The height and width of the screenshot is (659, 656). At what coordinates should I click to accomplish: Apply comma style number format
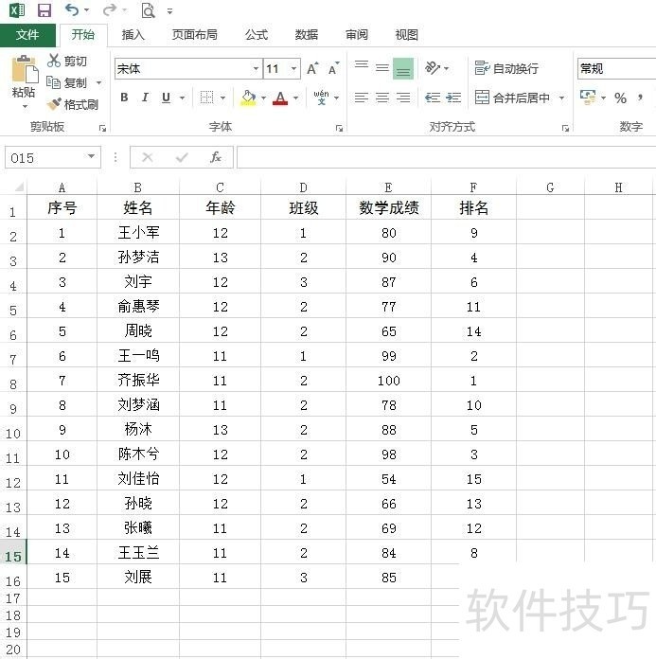640,98
